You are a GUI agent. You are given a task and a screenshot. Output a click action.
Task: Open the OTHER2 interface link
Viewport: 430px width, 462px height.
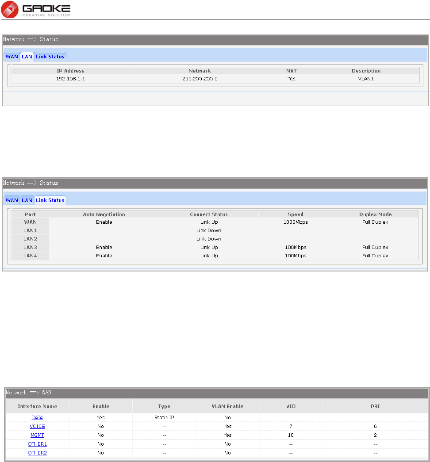(x=37, y=453)
